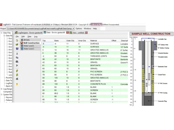The image size is (174, 130).
Task: Switch to LogDesigner - Enviro-geotech tab
Action: click(29, 33)
